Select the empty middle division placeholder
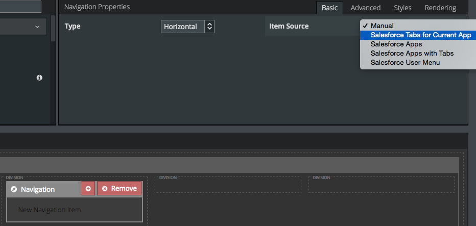This screenshot has width=476, height=226. click(228, 185)
